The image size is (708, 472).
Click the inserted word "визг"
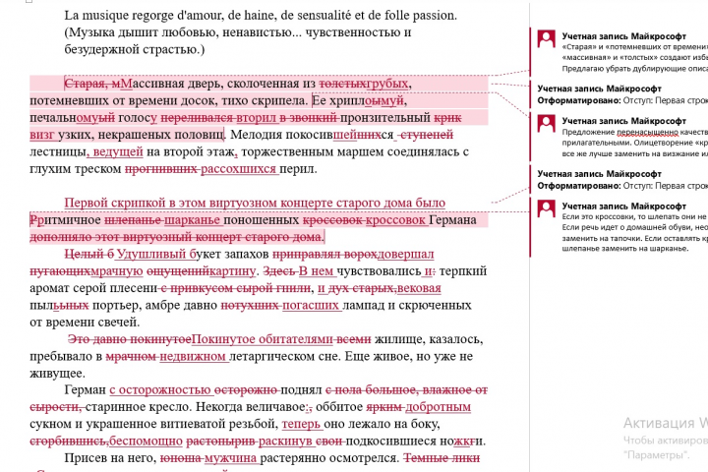41,135
